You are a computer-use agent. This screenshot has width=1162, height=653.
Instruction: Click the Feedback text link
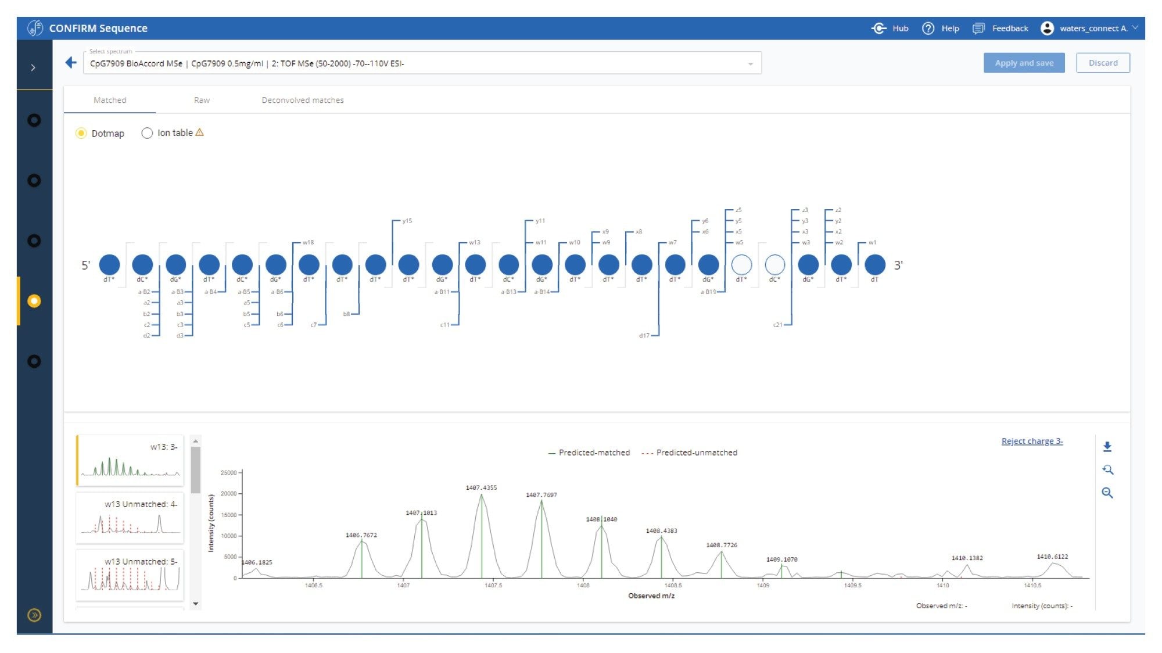coord(1010,28)
